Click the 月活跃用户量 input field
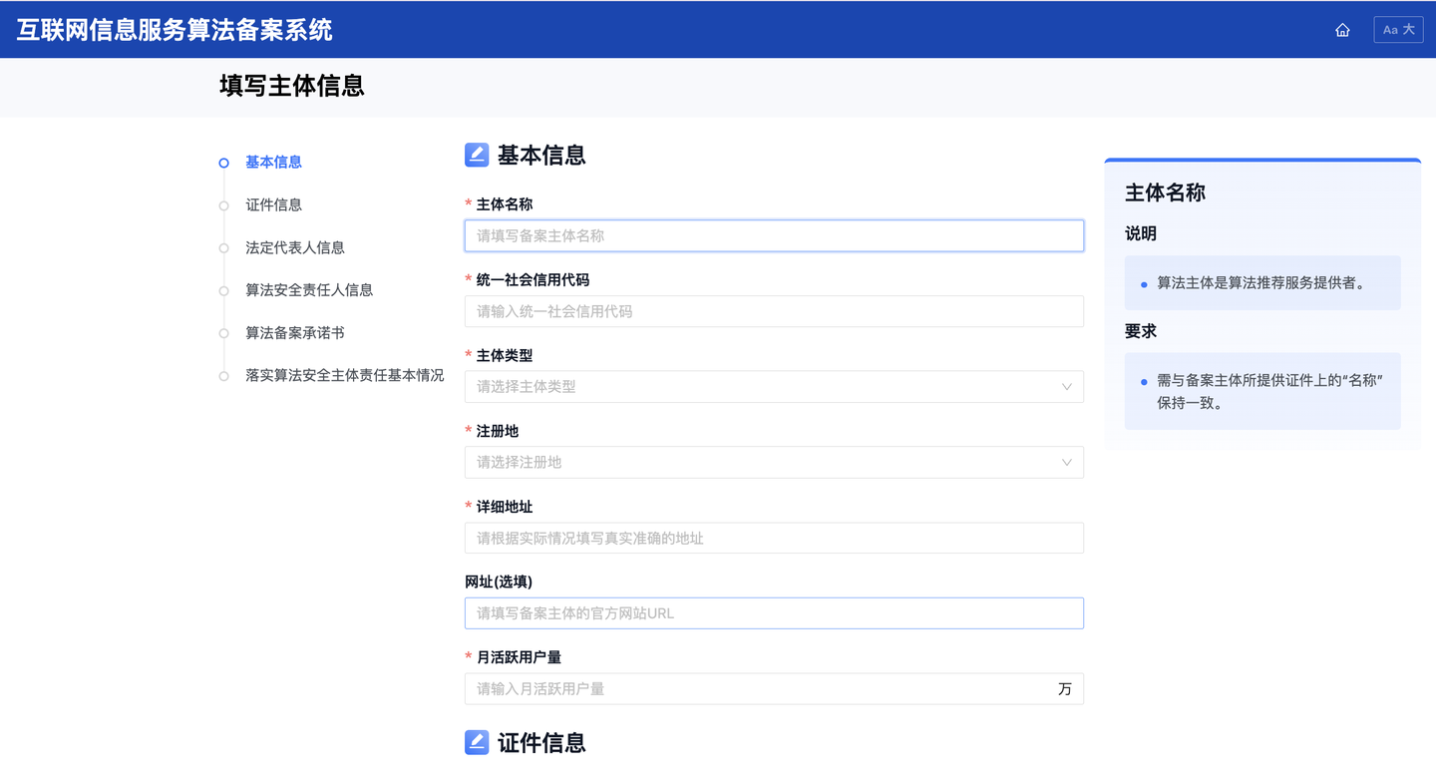 coord(758,689)
